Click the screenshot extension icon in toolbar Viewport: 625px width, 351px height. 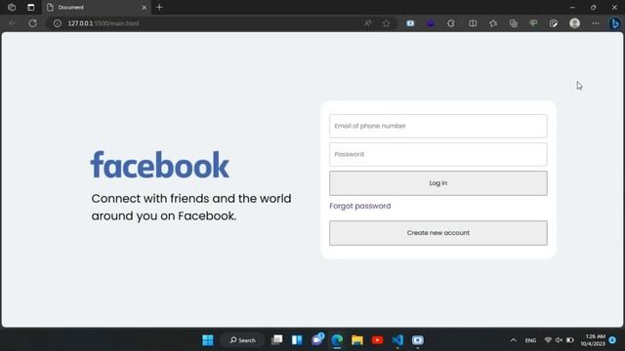pos(410,23)
